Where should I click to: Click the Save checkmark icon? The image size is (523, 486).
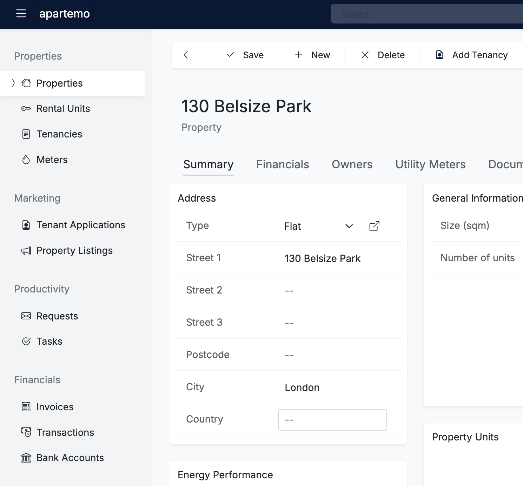coord(230,55)
